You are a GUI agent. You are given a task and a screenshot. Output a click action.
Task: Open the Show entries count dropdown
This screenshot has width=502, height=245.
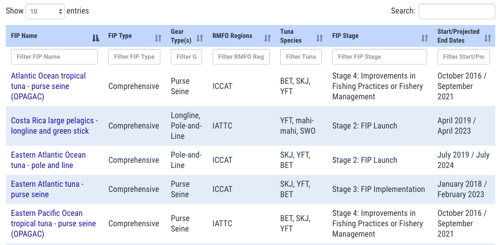(45, 11)
